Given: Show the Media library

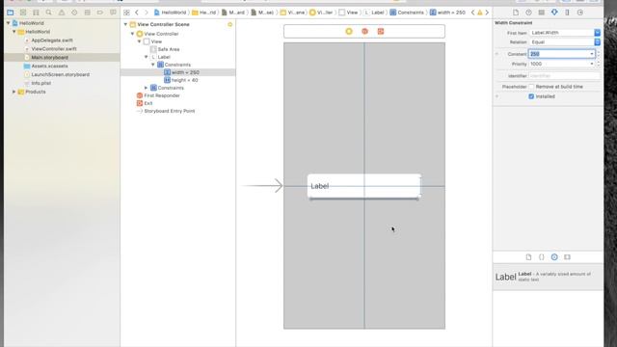Looking at the screenshot, I should 567,257.
